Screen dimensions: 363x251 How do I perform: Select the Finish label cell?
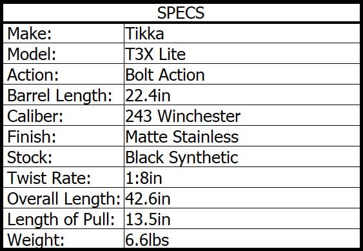64,136
